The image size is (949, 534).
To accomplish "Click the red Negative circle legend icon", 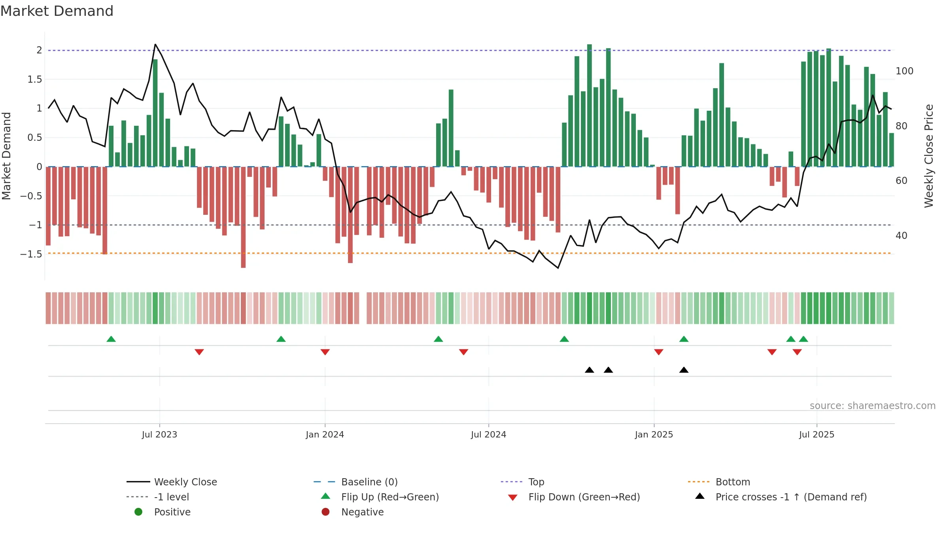I will [325, 512].
